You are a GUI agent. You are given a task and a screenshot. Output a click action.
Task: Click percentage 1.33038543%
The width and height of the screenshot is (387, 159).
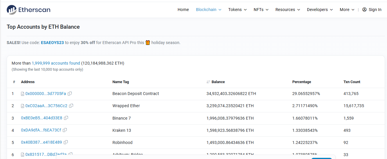tap(305, 130)
